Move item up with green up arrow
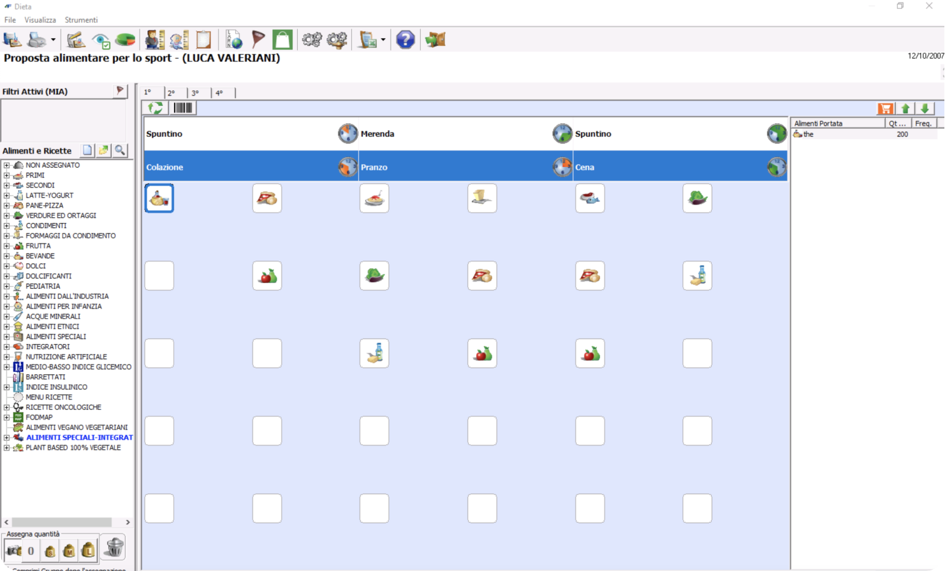Screen dimensions: 945x571 tap(905, 109)
